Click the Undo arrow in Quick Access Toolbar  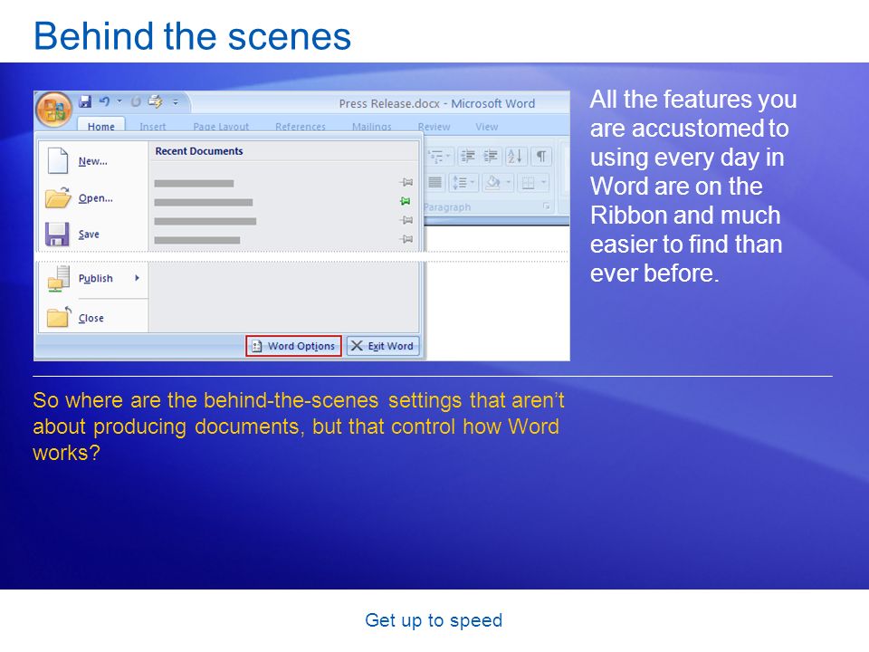pyautogui.click(x=104, y=101)
